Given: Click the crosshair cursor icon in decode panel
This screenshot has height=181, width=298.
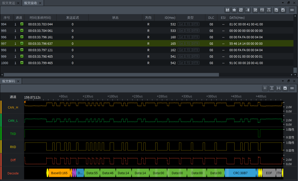Looking at the screenshot, I should tap(265, 88).
